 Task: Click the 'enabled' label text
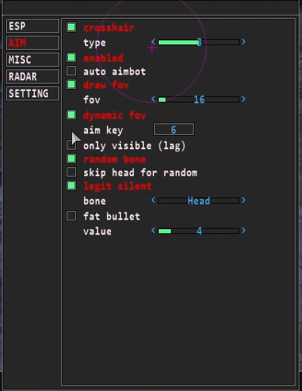pyautogui.click(x=103, y=58)
